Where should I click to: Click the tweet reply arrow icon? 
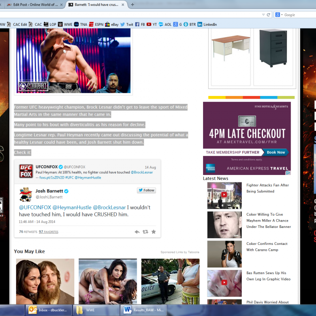pyautogui.click(x=137, y=232)
